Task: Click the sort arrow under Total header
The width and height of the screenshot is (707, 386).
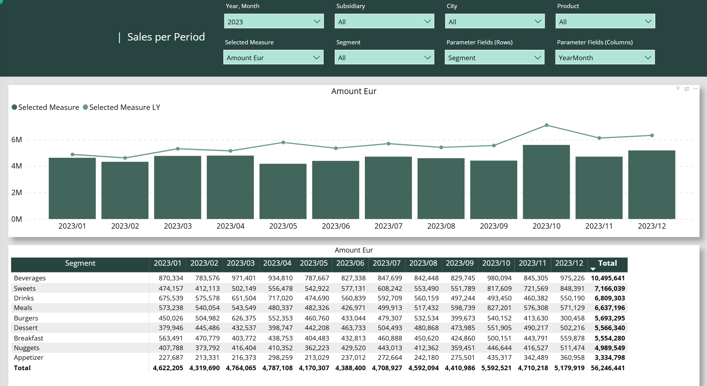Action: pyautogui.click(x=593, y=269)
